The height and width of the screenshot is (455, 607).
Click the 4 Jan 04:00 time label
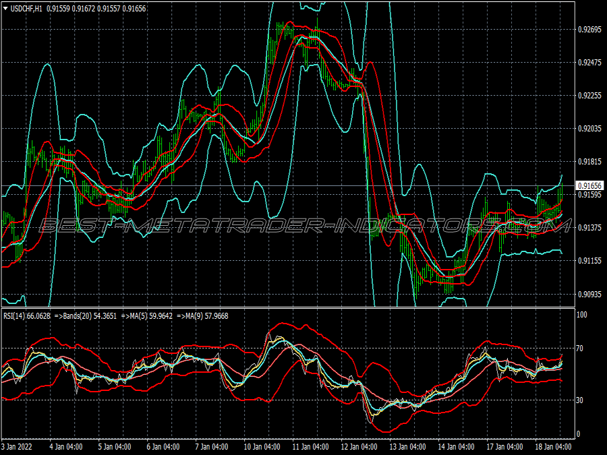coord(66,446)
